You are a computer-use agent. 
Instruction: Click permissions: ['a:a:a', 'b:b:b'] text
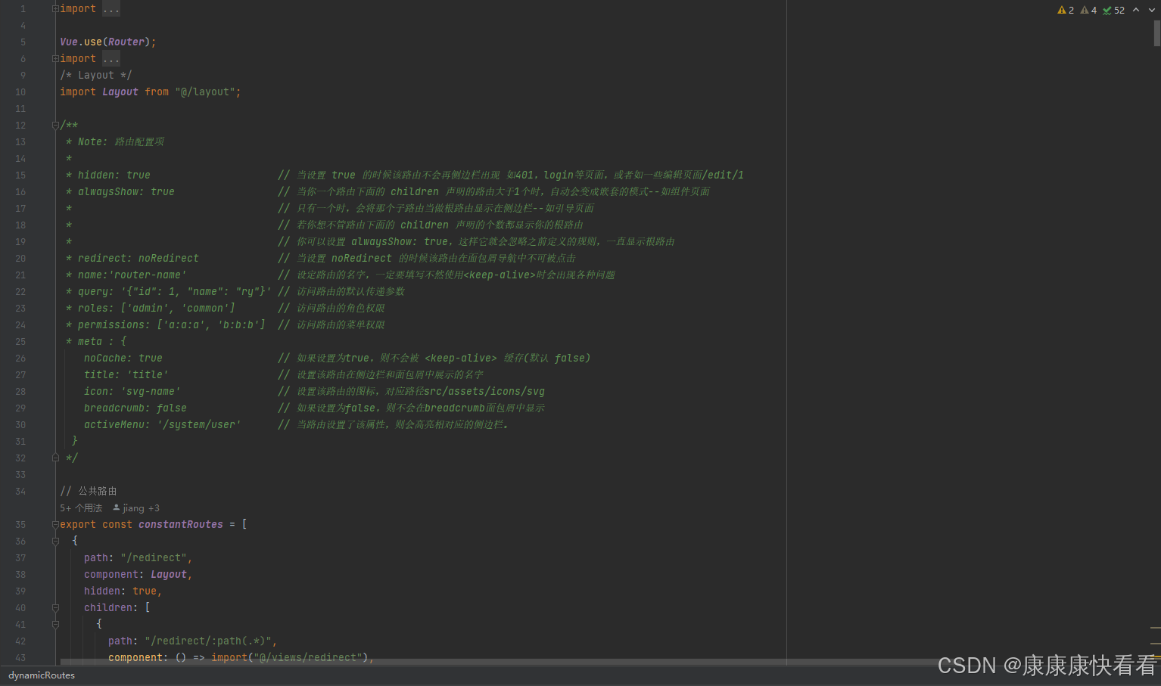coord(172,325)
